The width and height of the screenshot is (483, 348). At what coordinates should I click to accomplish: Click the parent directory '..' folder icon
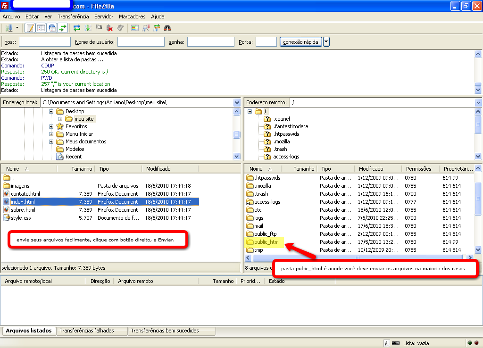tap(7, 178)
